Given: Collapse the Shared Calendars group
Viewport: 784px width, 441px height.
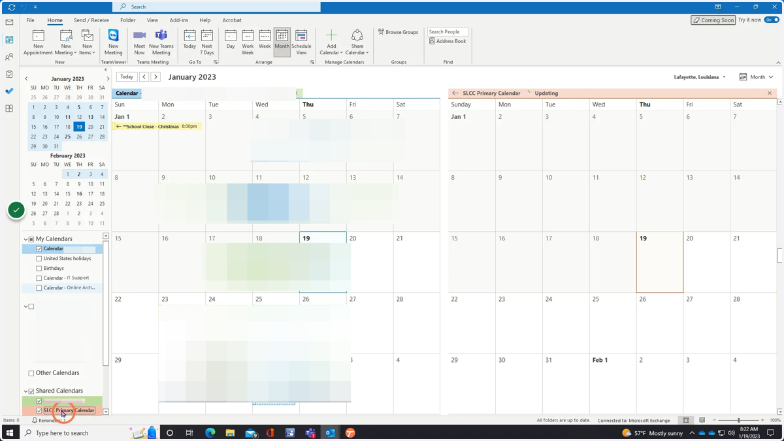Looking at the screenshot, I should (25, 391).
